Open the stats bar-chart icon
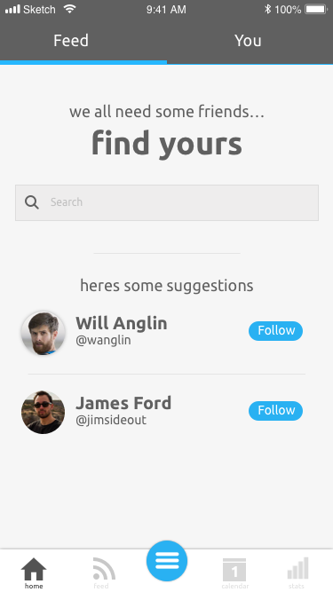Image resolution: width=333 pixels, height=592 pixels. (x=297, y=568)
